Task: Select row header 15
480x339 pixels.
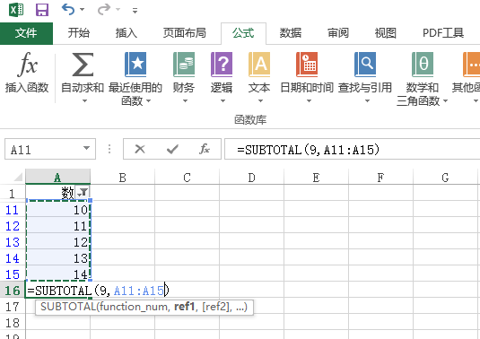Action: tap(13, 274)
